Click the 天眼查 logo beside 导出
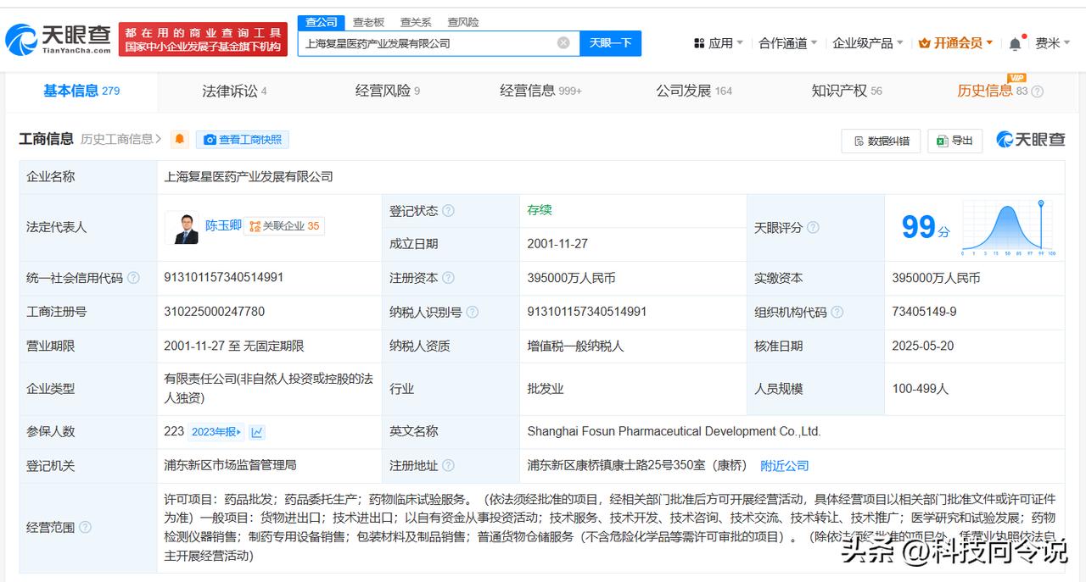This screenshot has height=582, width=1086. click(1030, 140)
